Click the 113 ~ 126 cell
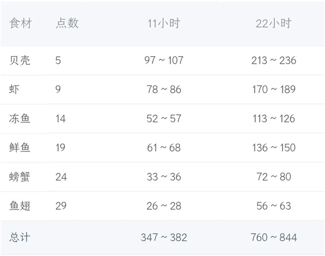The height and width of the screenshot is (256, 325). click(x=274, y=119)
